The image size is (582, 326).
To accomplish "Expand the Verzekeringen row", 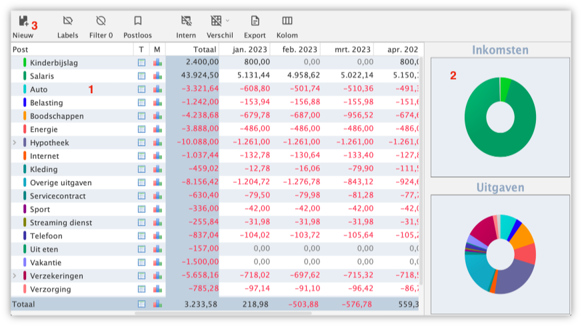I will pyautogui.click(x=15, y=275).
